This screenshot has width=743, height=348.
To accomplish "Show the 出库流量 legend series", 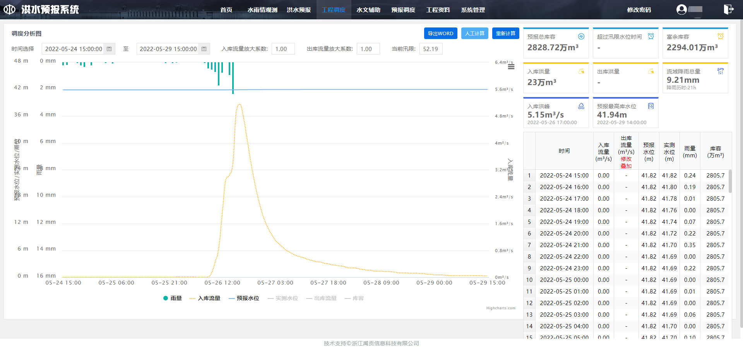I will coord(321,298).
